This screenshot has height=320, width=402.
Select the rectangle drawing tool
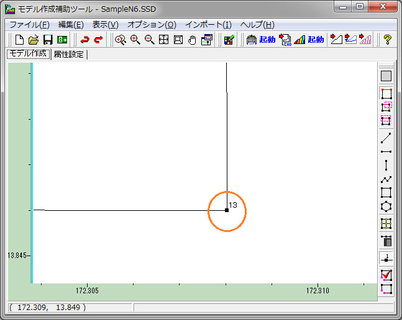[x=386, y=193]
